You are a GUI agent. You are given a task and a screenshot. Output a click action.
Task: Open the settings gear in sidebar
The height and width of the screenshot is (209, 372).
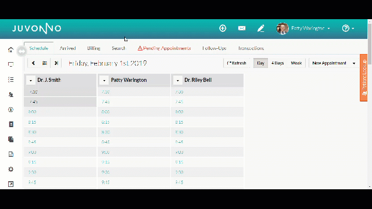click(10, 169)
